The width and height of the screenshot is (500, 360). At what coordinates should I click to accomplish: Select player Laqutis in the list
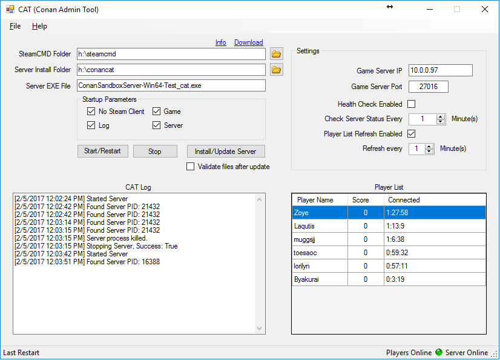pyautogui.click(x=304, y=225)
